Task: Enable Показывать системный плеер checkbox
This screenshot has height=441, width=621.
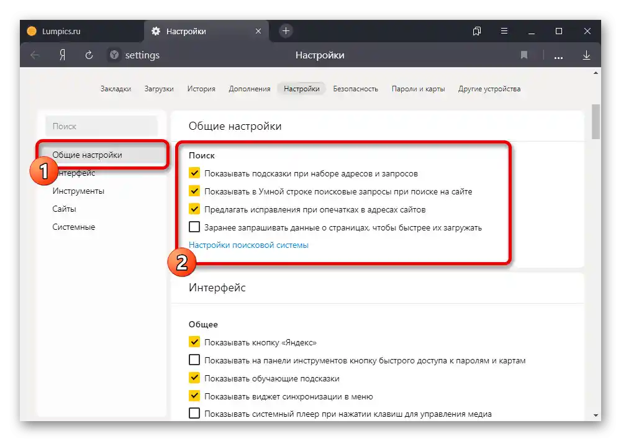Action: [x=194, y=413]
